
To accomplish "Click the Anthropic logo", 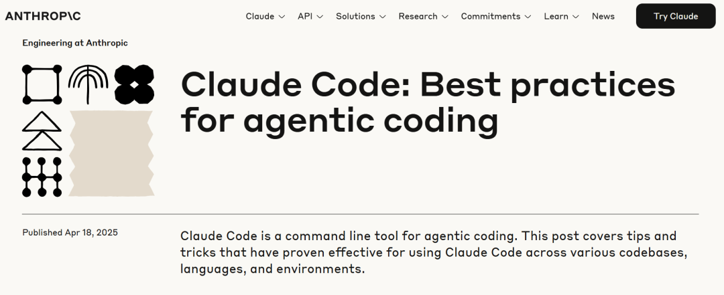I will click(43, 16).
